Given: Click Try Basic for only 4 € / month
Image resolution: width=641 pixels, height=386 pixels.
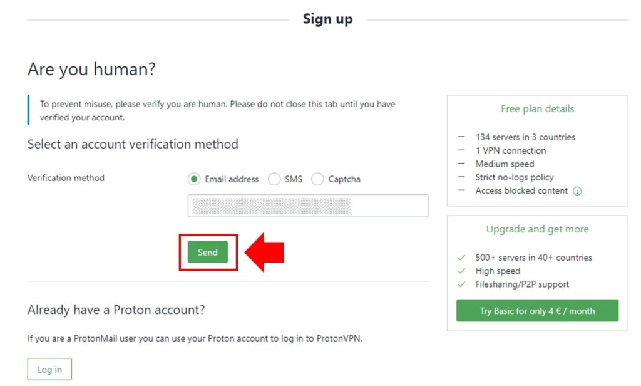Looking at the screenshot, I should (537, 310).
